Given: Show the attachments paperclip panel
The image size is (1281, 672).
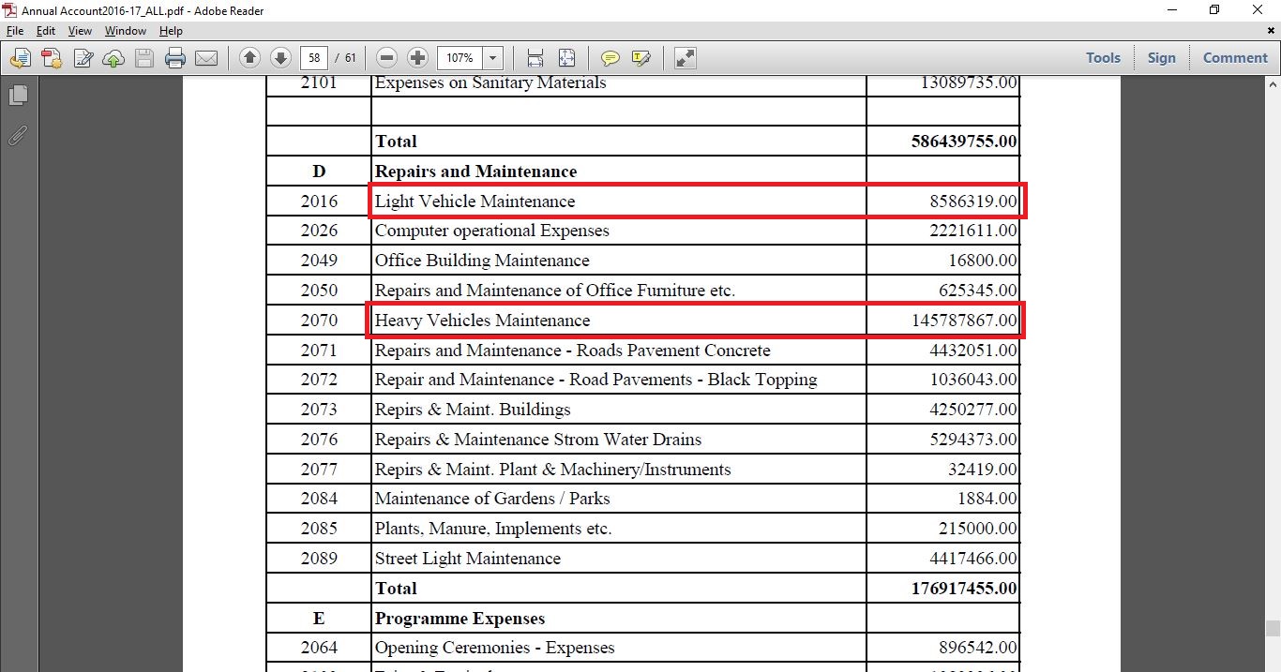Looking at the screenshot, I should click(x=17, y=135).
